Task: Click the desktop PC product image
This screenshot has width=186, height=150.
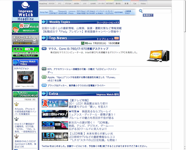Action: coord(158,56)
